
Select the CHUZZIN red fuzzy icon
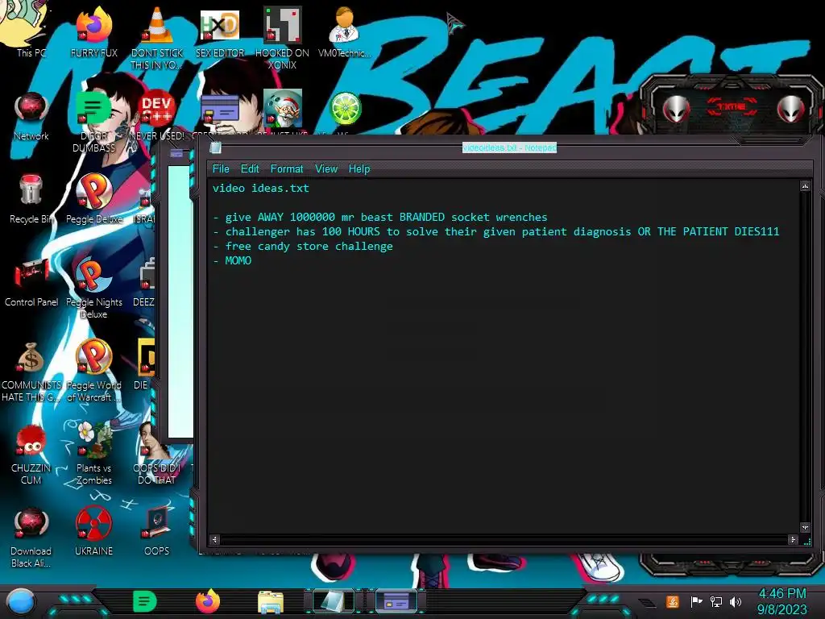coord(31,454)
